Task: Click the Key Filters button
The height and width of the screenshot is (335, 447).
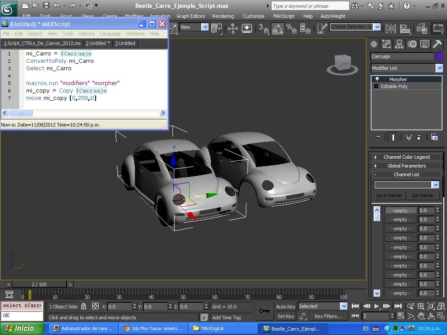Action: (x=328, y=316)
